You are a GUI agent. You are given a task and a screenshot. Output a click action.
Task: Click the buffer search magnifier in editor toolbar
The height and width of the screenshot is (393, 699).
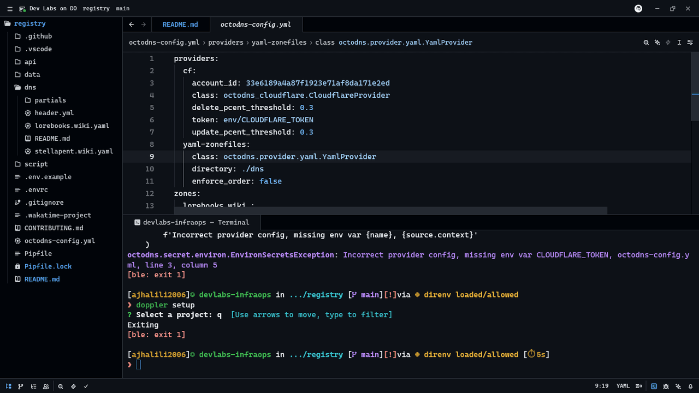(x=646, y=43)
